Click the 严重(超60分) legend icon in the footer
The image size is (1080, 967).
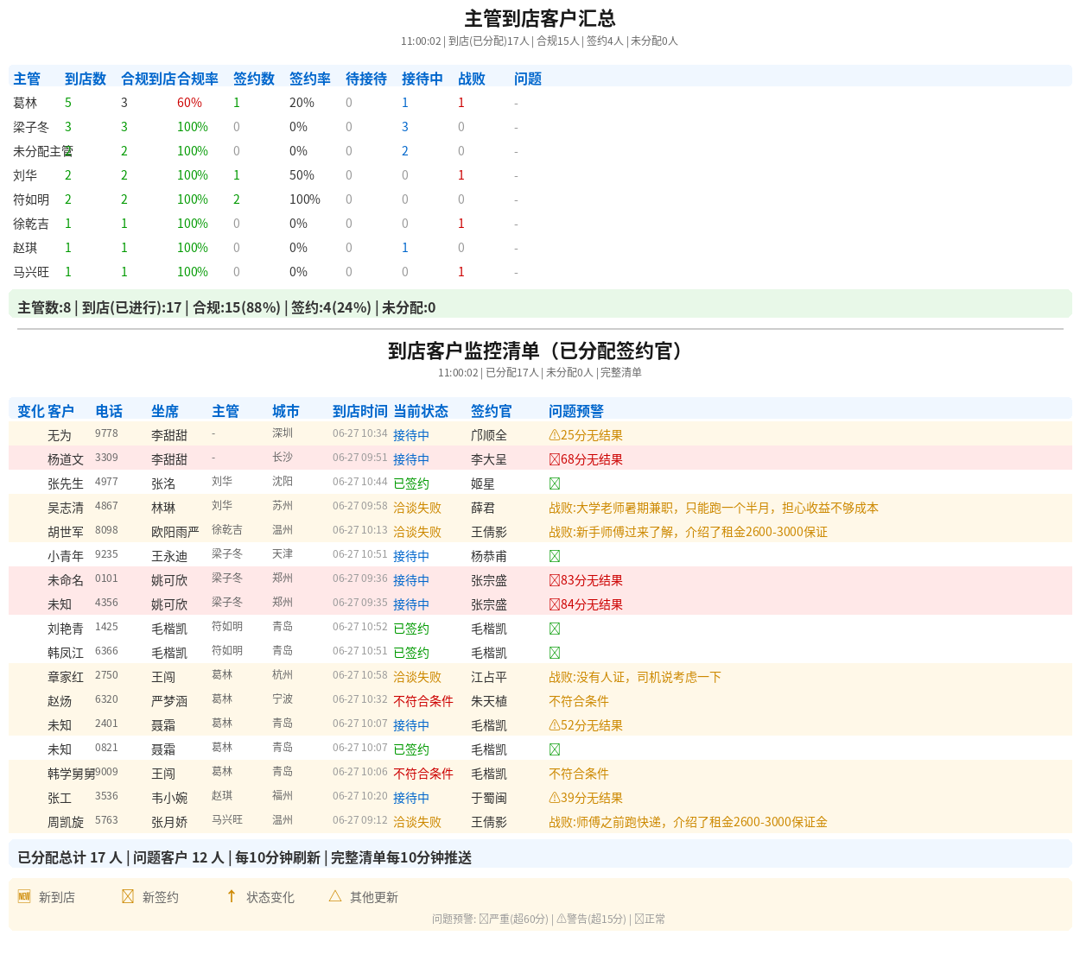[484, 920]
